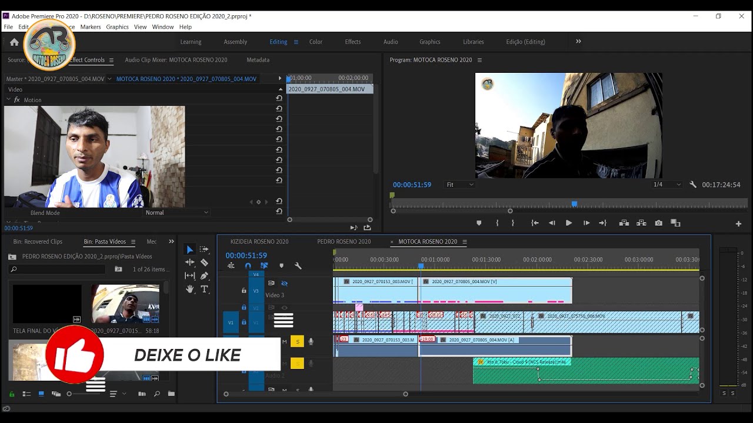Create new bin in project panel
Screen dimensions: 753x423
pyautogui.click(x=171, y=394)
